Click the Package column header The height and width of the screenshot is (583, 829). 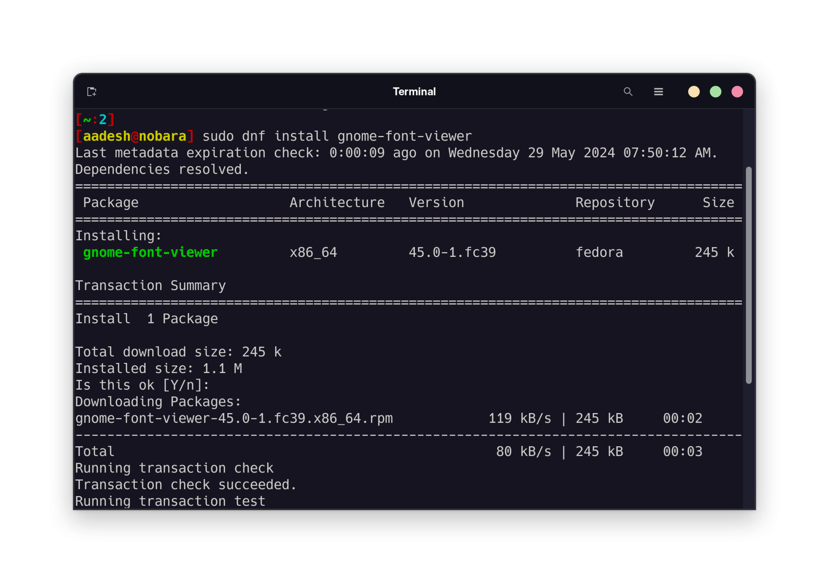111,202
